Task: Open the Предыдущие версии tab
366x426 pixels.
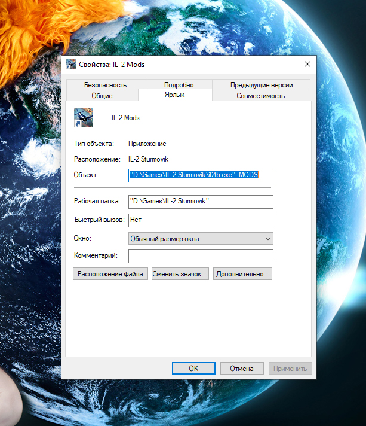Action: [x=262, y=85]
